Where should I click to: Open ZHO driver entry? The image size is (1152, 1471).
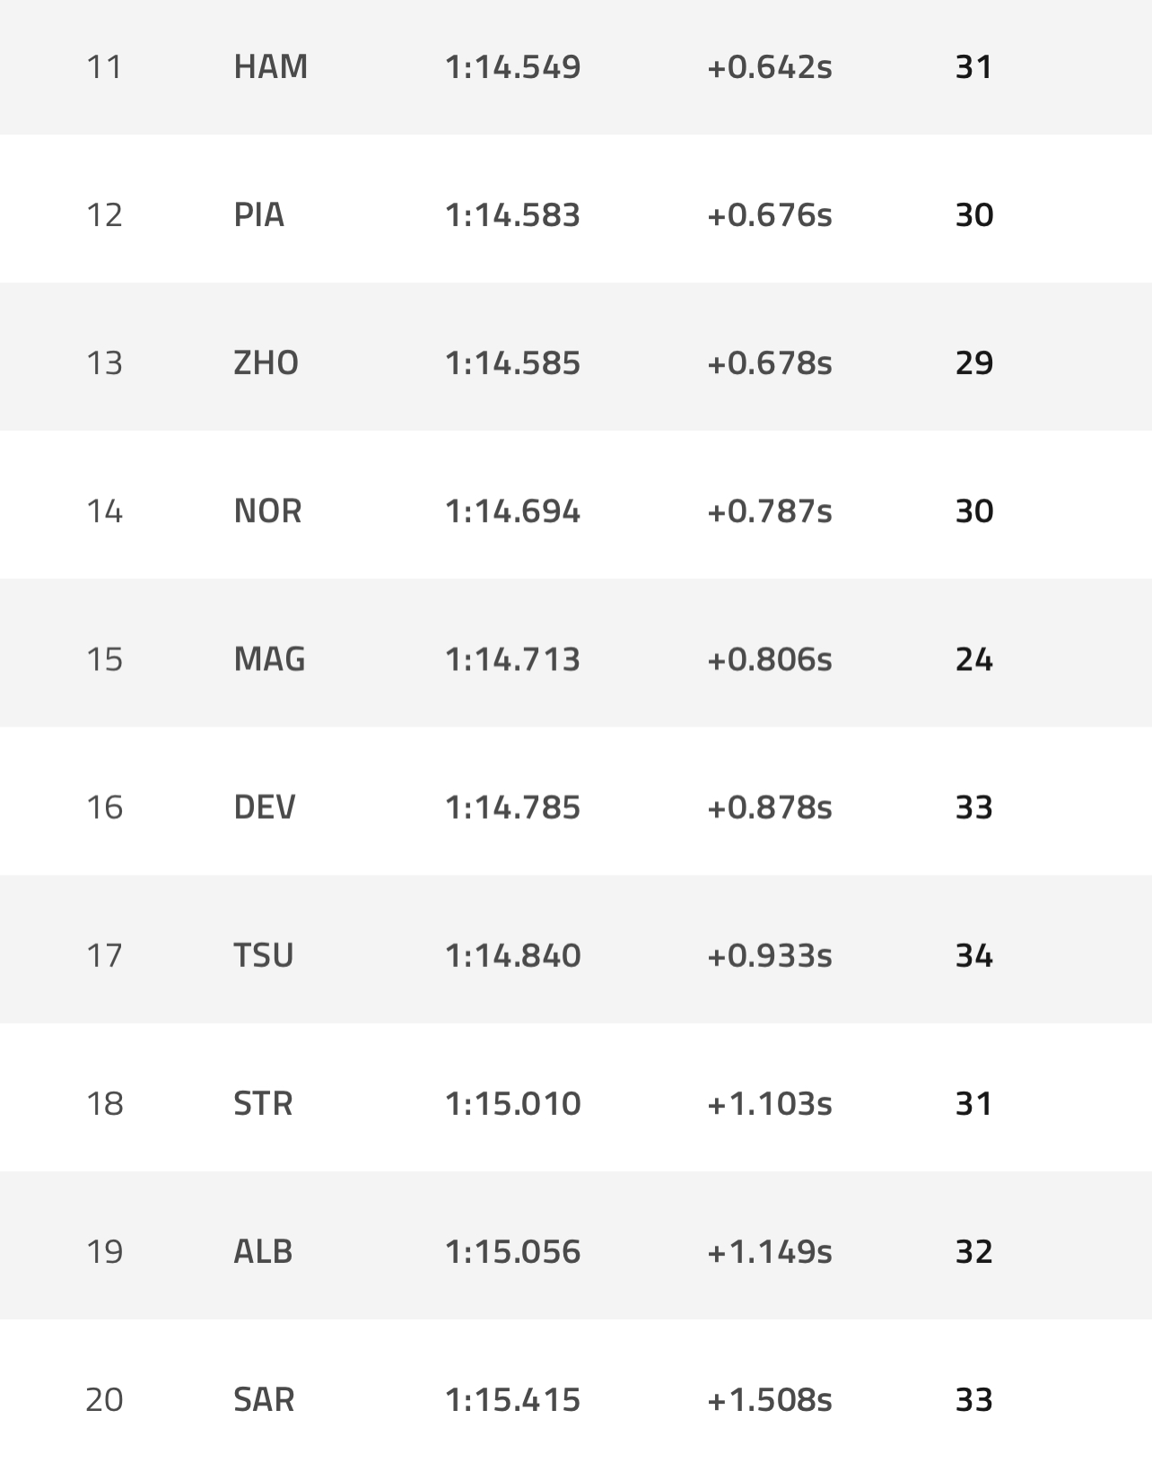pyautogui.click(x=266, y=363)
